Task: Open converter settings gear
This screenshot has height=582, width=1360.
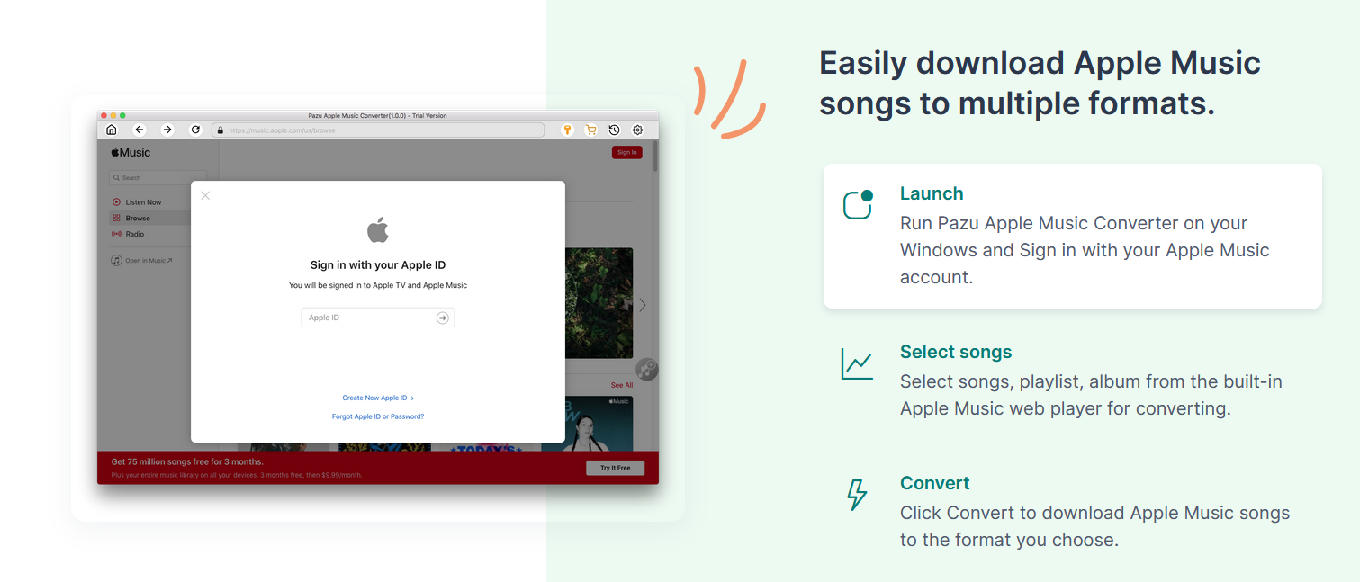Action: click(x=637, y=130)
